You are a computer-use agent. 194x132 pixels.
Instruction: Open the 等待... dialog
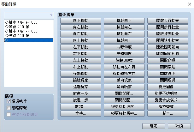[x=81, y=113]
